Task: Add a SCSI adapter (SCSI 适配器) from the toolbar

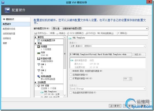Action: coord(75,33)
